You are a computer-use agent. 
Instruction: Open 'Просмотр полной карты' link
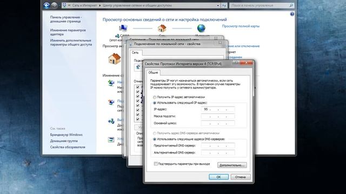[241, 26]
